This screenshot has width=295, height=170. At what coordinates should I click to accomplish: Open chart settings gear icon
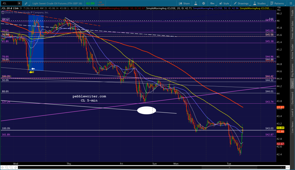tap(203, 3)
